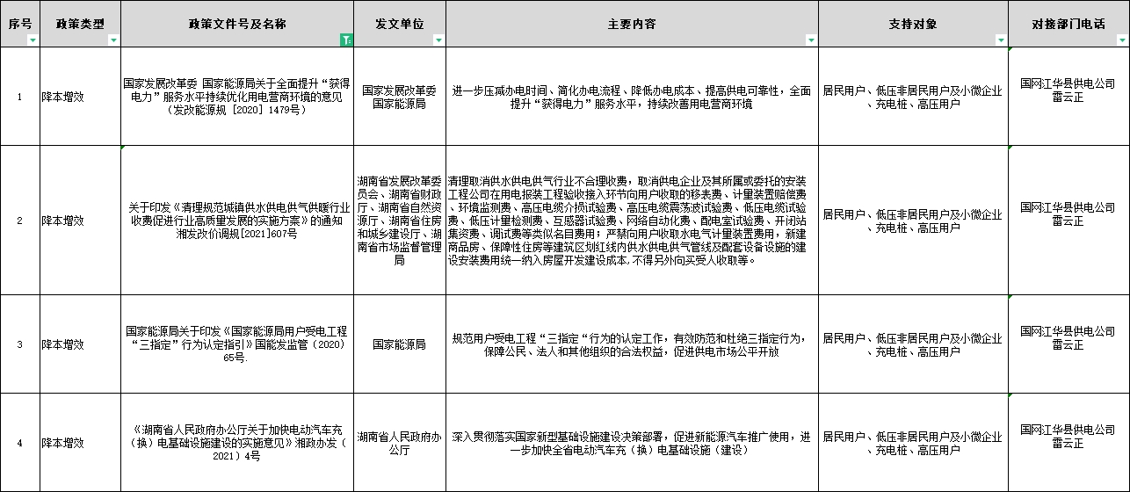The height and width of the screenshot is (492, 1130).
Task: Select the cell with serial number 1
Action: pyautogui.click(x=19, y=97)
